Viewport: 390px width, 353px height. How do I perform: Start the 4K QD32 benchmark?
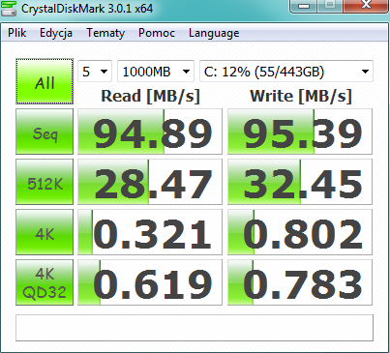[x=45, y=282]
